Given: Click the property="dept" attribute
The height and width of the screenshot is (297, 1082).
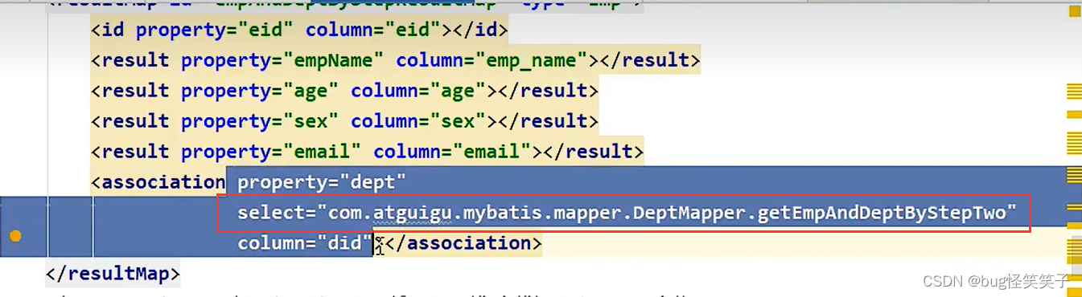Looking at the screenshot, I should (x=322, y=182).
